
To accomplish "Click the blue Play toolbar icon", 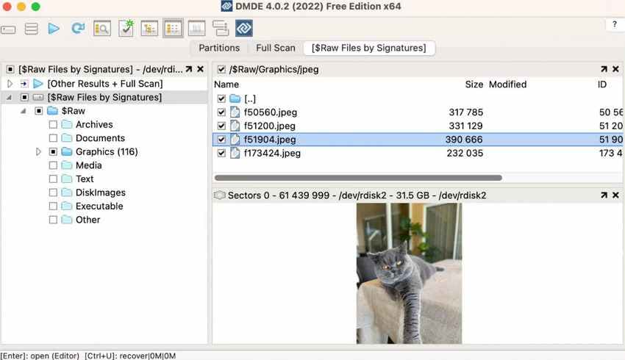I will (x=54, y=29).
